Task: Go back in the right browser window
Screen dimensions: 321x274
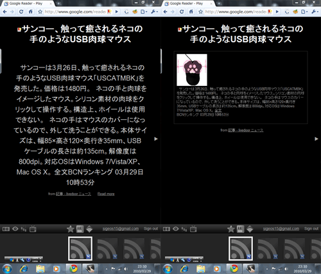Action: (166, 12)
